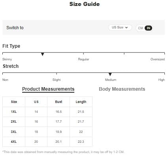Click the Stretch triangle marker at Medium

tap(110, 74)
